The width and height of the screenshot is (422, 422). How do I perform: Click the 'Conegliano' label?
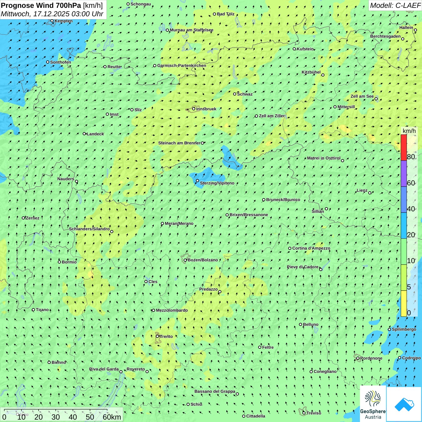click(325, 371)
